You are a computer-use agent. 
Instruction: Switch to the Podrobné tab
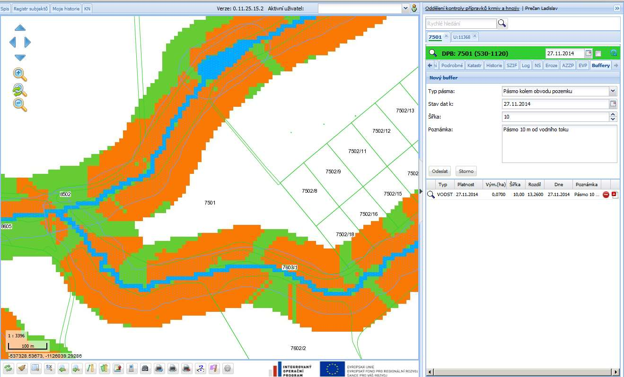452,66
